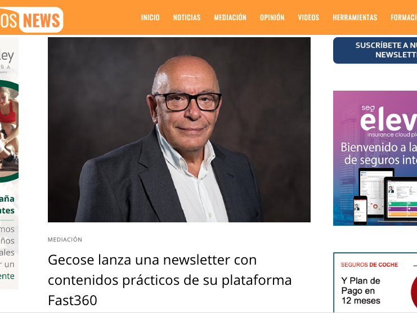Image resolution: width=417 pixels, height=313 pixels.
Task: Open the Gecose newsletter Fast360 headline
Action: pos(170,280)
